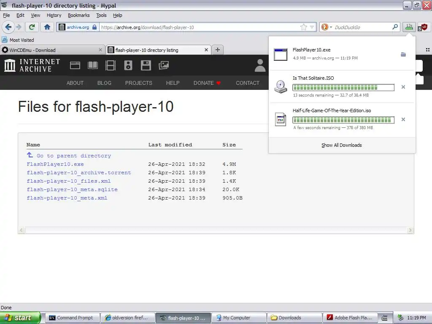Screen dimensions: 432x324
Task: Open the CONTACT navigation link
Action: point(248,83)
